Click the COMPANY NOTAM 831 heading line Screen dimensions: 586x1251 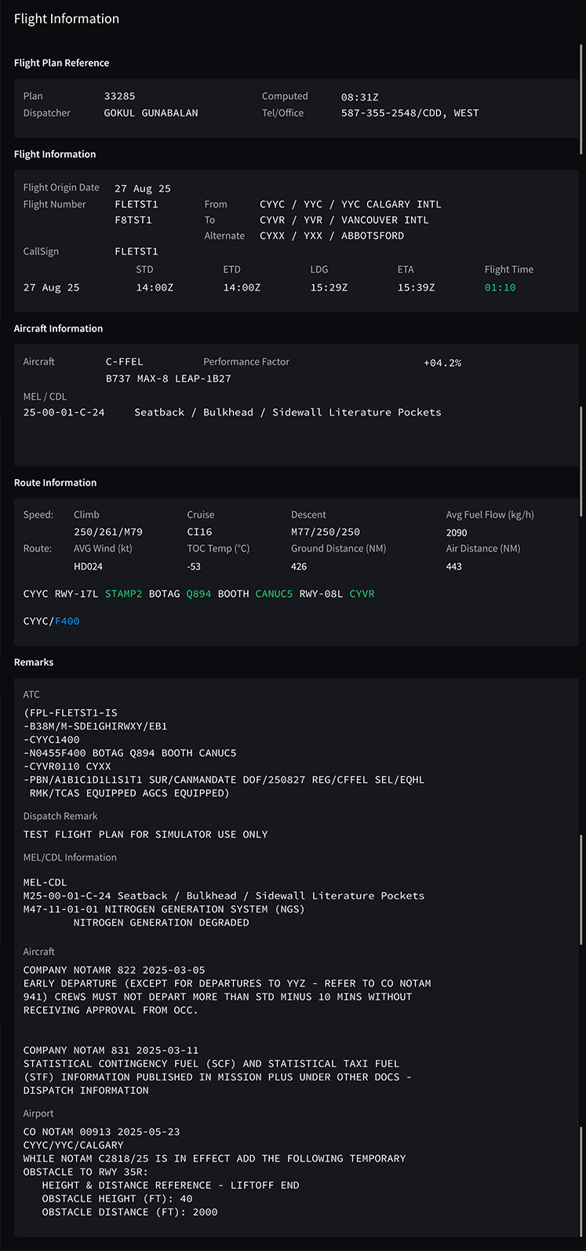click(x=111, y=1051)
